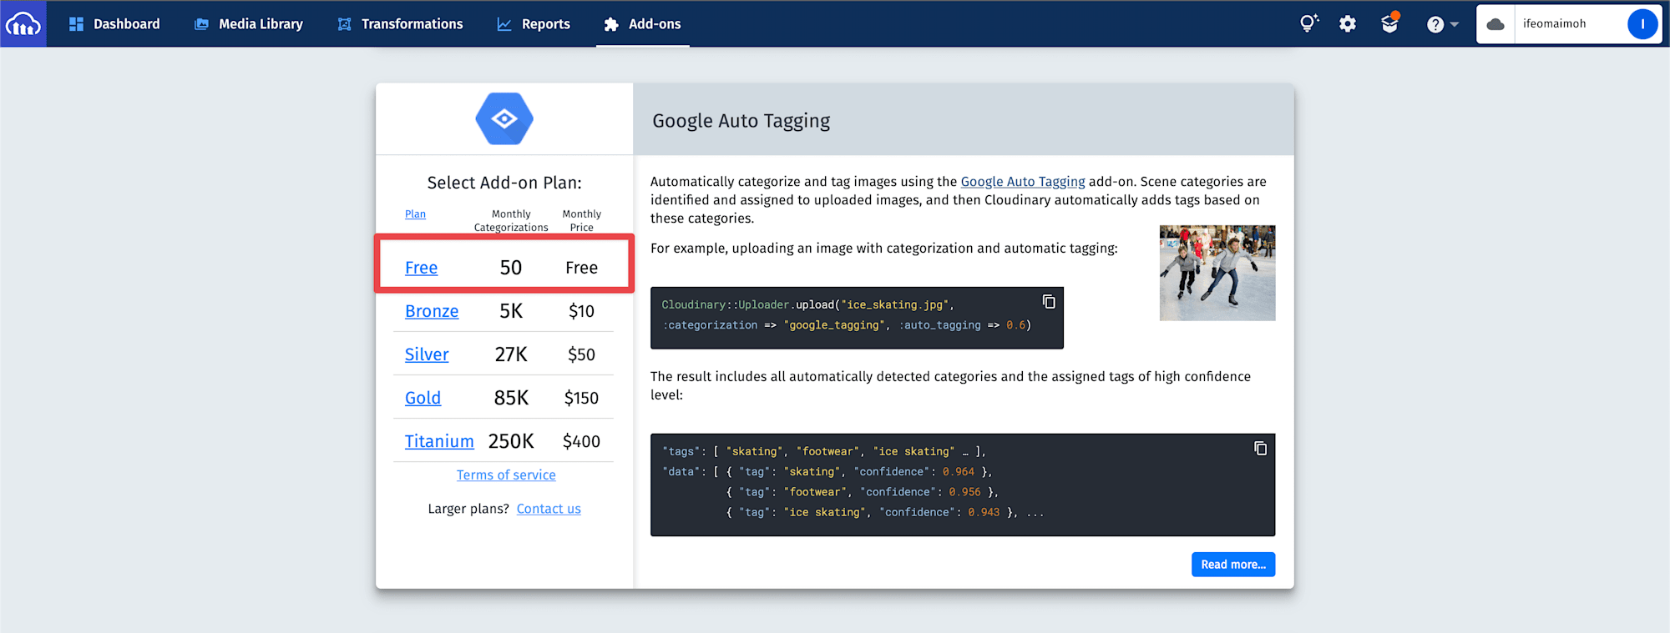The width and height of the screenshot is (1670, 633).
Task: Open account settings via the gear icon
Action: coord(1348,24)
